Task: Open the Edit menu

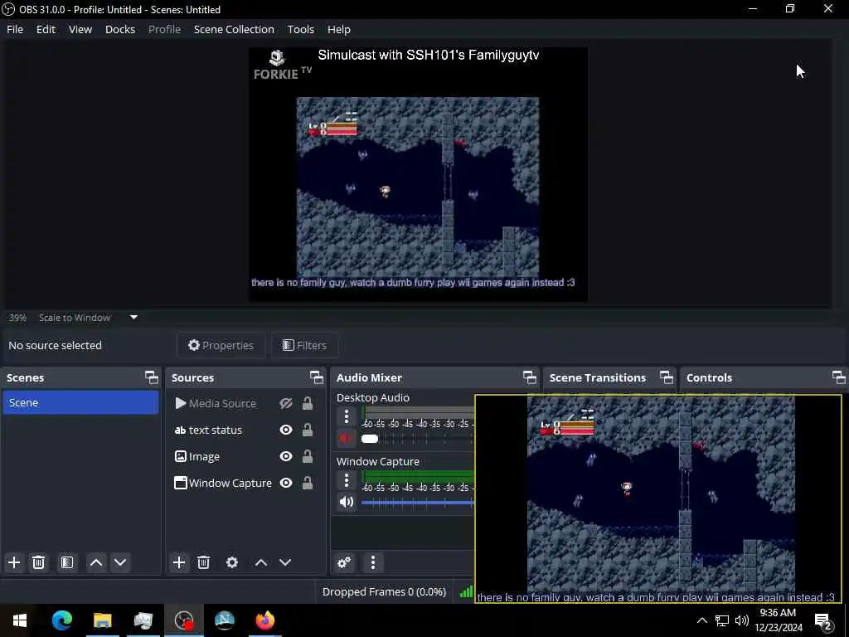Action: pyautogui.click(x=46, y=29)
